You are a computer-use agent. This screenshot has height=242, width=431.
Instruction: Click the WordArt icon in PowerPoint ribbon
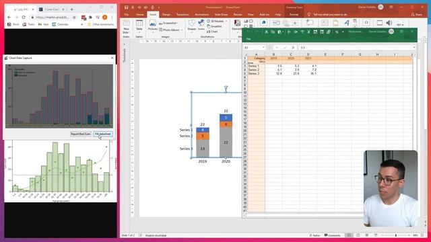(347, 23)
